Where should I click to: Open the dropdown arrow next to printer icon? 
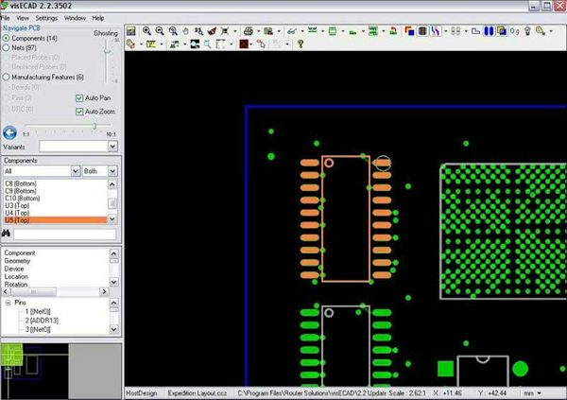258,31
